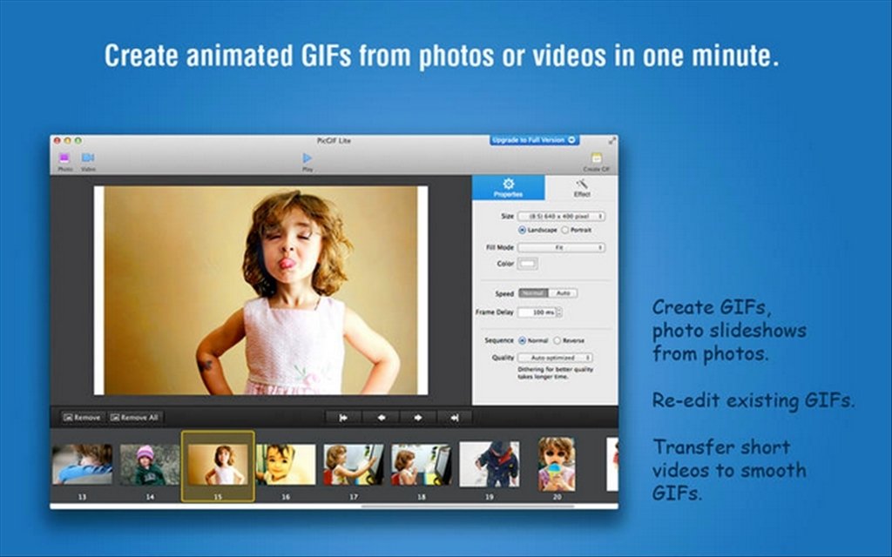Viewport: 892px width, 557px height.
Task: Open the background Color swatch
Action: (x=527, y=264)
